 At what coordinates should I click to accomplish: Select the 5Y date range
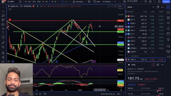37,94
